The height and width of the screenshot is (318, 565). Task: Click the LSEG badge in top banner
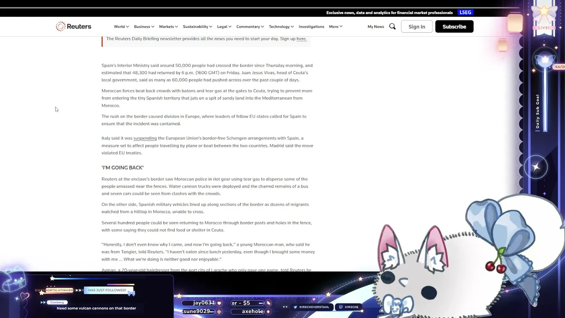point(465,12)
